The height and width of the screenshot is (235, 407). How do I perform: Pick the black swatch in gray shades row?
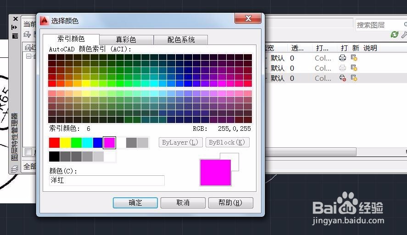click(x=55, y=157)
